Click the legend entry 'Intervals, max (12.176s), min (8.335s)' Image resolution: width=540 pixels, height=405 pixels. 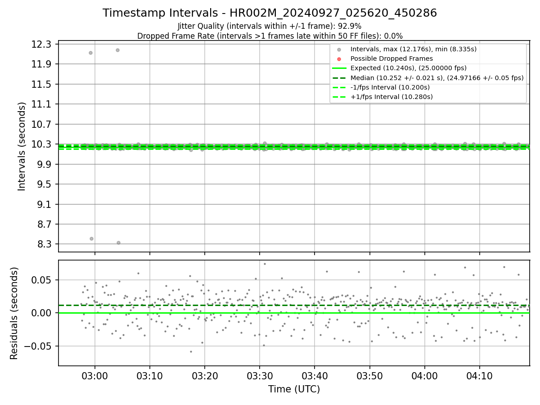[x=414, y=49]
